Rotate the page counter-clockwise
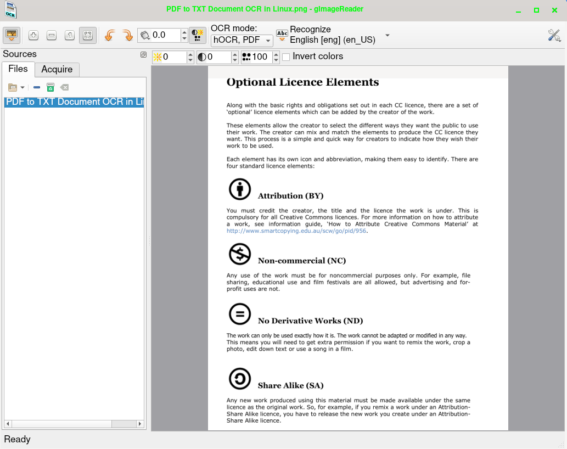567x449 pixels. [109, 35]
